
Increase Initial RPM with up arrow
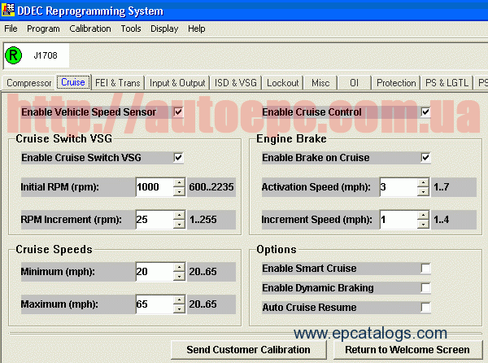[179, 183]
